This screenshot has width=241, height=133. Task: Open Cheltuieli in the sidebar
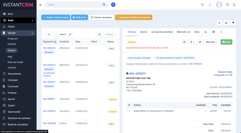[x=13, y=80]
